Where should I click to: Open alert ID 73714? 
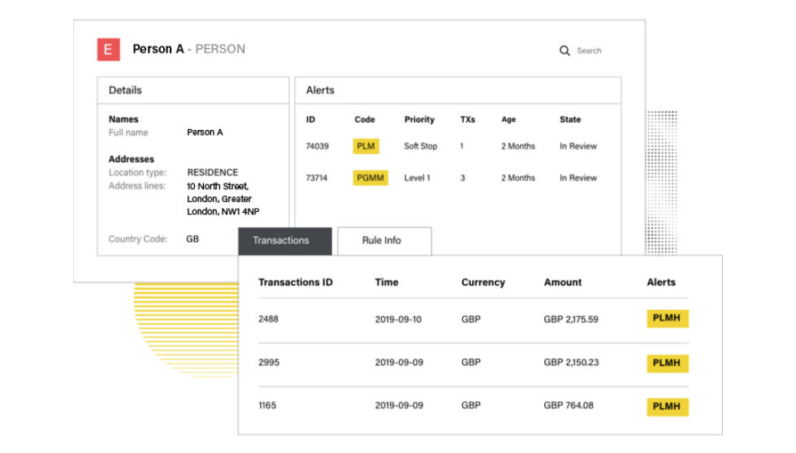point(317,178)
